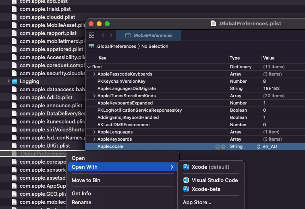This screenshot has width=305, height=209.
Task: Click the Xcode app icon in submenu
Action: pos(186,167)
